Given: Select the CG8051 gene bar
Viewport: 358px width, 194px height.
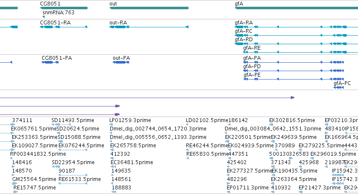Looking at the screenshot, I should pyautogui.click(x=64, y=8).
